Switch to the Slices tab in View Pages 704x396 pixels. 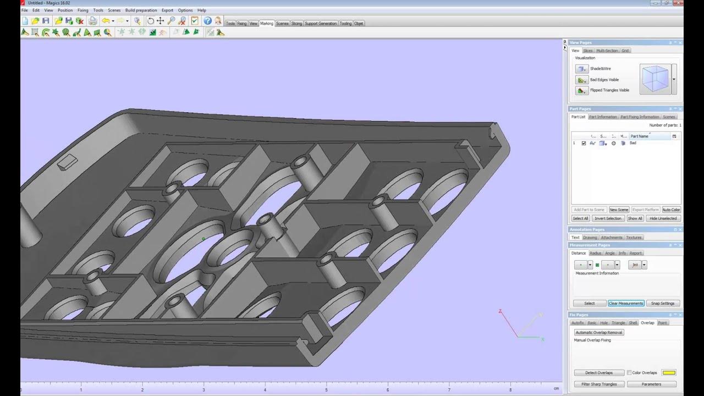coord(588,51)
